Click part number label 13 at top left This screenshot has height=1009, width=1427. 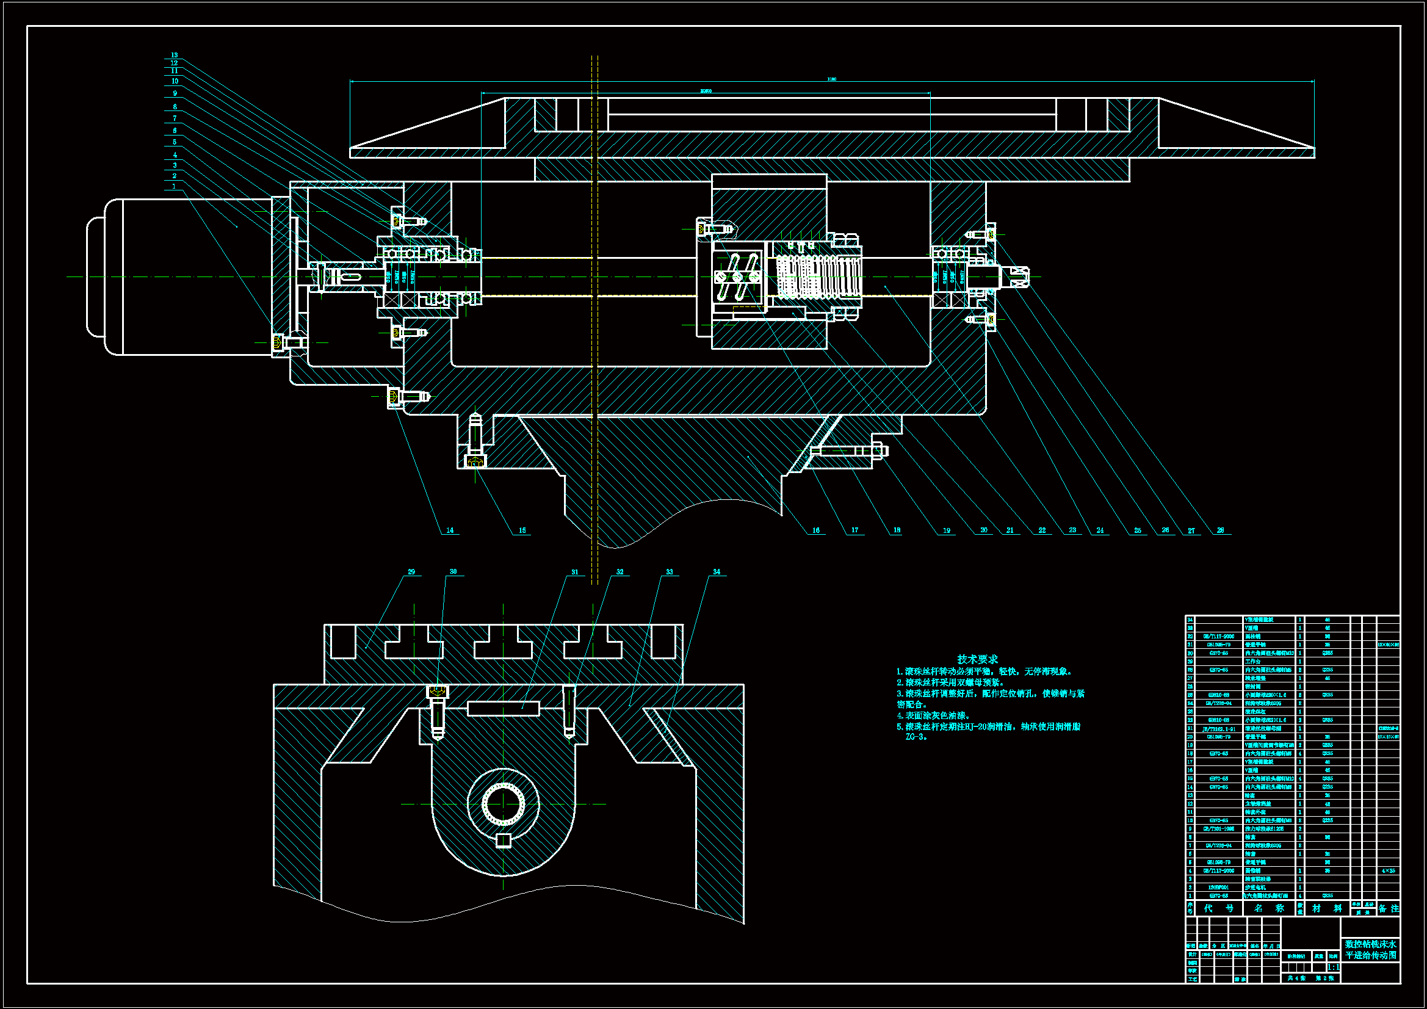pyautogui.click(x=175, y=56)
